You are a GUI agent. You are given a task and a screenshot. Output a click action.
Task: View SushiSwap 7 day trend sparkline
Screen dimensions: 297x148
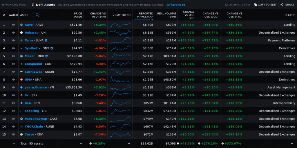(120, 72)
